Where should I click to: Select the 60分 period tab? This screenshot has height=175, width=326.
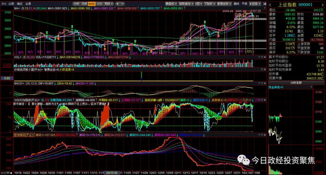(x=92, y=4)
